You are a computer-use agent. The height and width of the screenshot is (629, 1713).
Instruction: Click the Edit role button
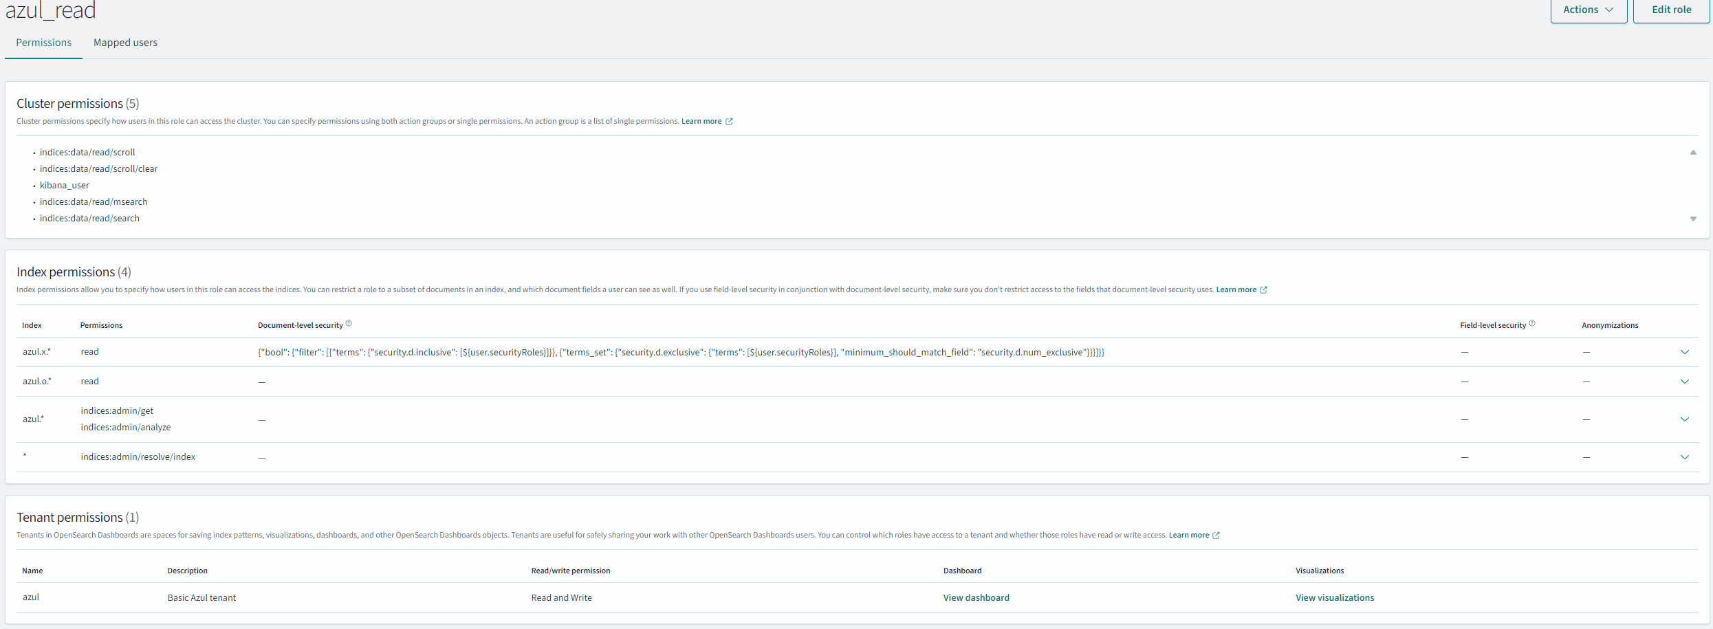(1671, 10)
